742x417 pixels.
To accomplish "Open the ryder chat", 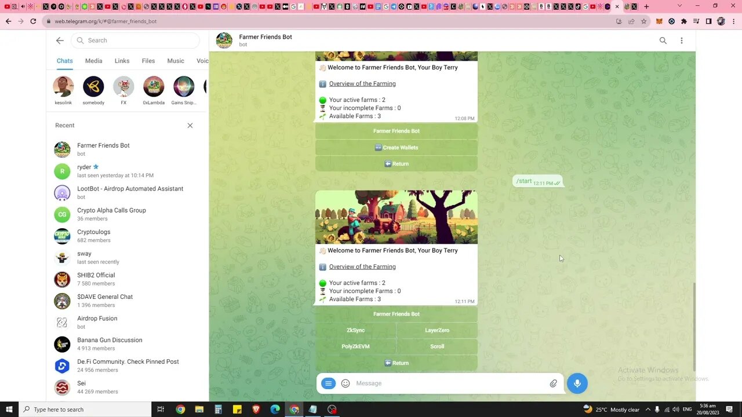I will (127, 171).
